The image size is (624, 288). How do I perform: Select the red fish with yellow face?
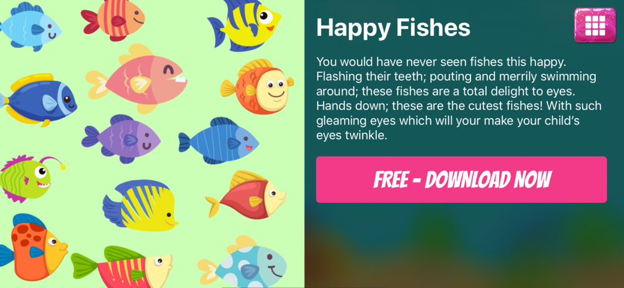click(x=245, y=194)
